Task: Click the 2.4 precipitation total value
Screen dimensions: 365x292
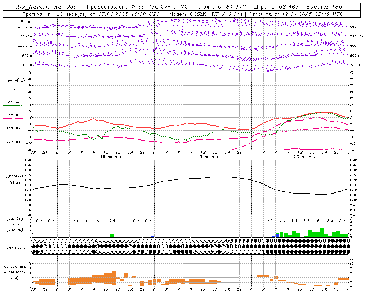Action: coord(330,221)
